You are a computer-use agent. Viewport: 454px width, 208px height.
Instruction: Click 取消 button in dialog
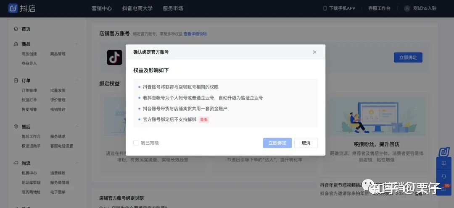(x=306, y=143)
